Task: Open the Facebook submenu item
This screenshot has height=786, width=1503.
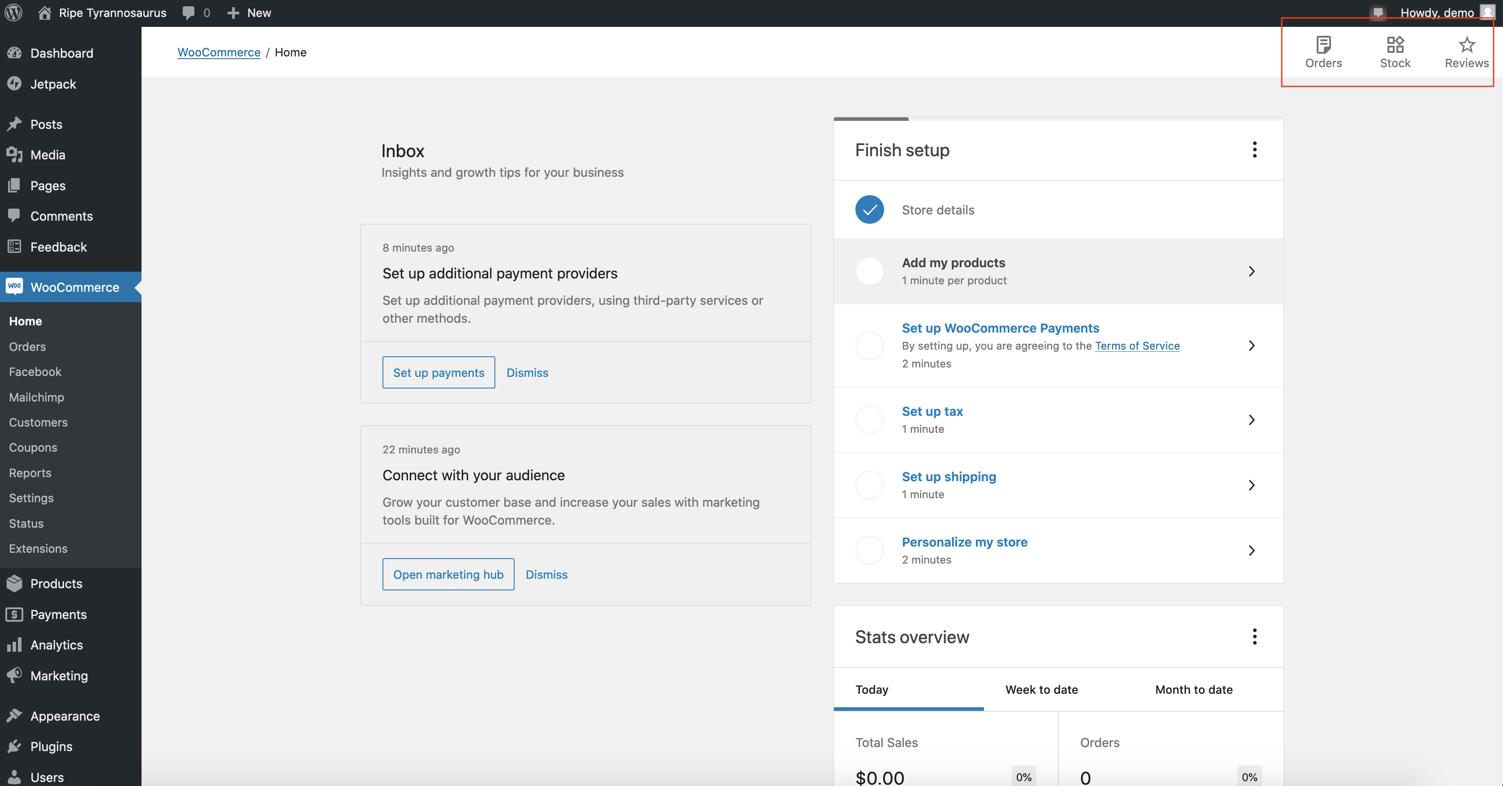Action: click(x=35, y=372)
